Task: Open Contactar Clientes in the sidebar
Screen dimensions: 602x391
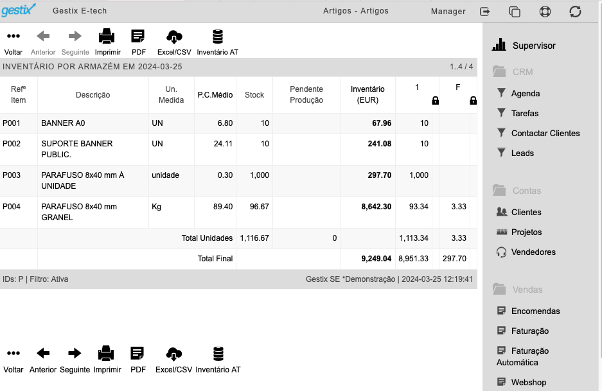Action: 545,133
